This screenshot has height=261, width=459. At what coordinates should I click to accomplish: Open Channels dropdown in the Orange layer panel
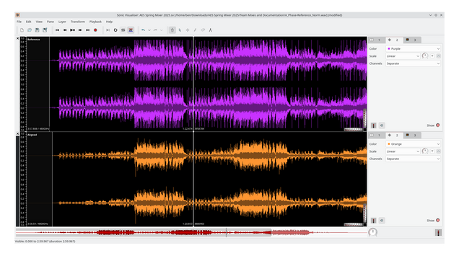[x=413, y=159]
